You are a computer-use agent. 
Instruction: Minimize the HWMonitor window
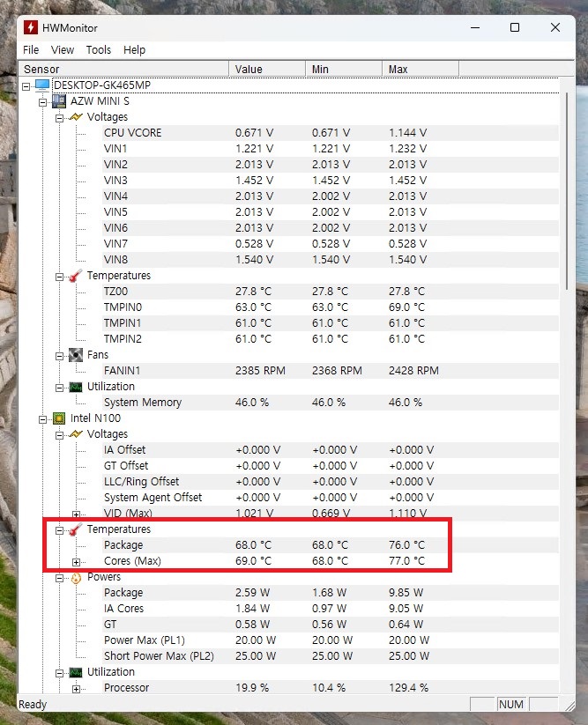(x=475, y=27)
